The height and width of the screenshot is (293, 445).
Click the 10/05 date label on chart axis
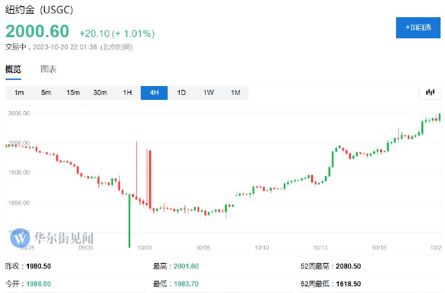[203, 247]
